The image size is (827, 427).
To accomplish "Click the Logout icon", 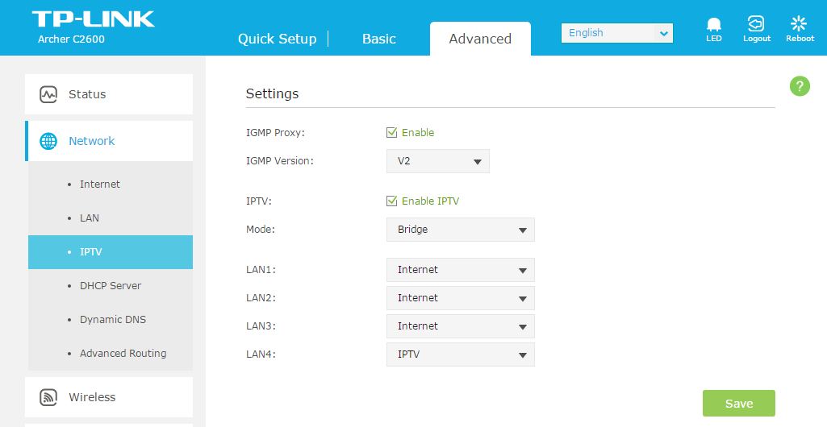I will 756,25.
